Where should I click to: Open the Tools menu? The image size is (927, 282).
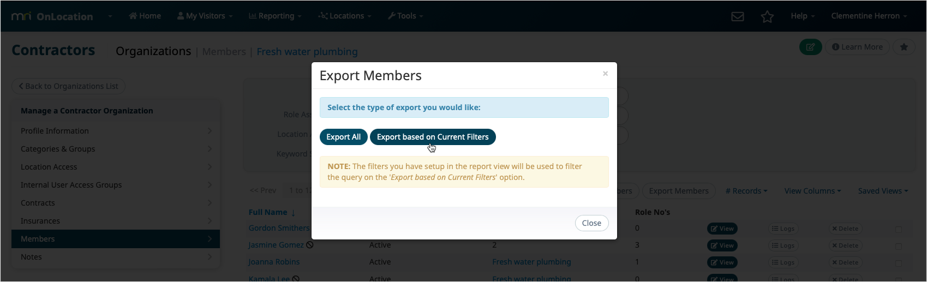pos(405,16)
